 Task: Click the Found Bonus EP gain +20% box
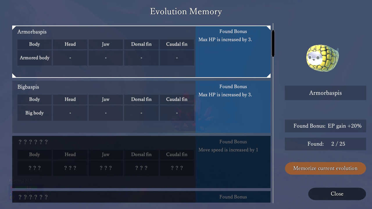click(325, 126)
